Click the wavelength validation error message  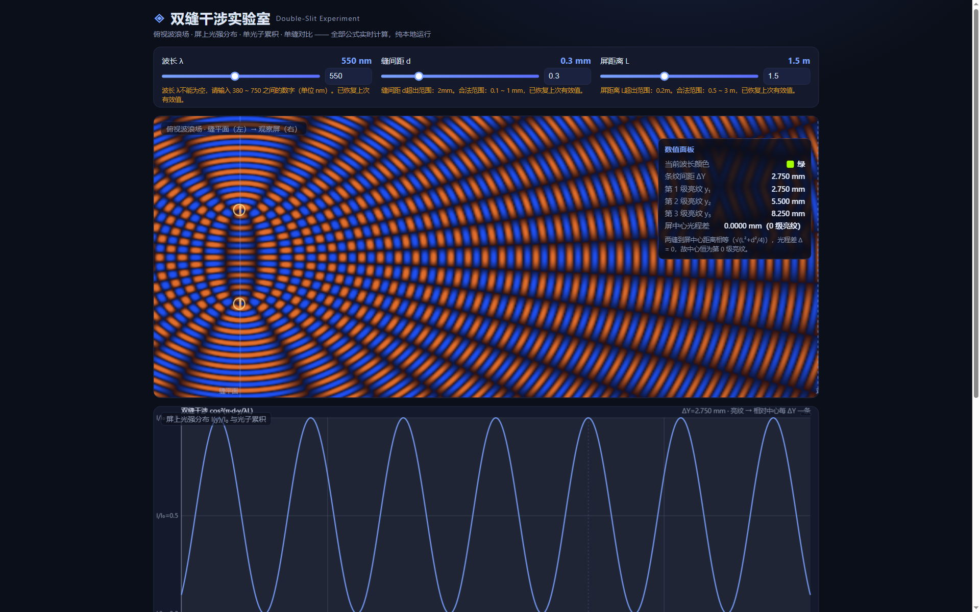pyautogui.click(x=266, y=95)
